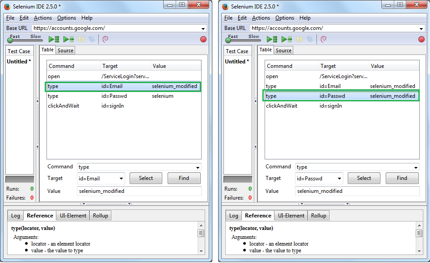Select id=Email row in right window
This screenshot has width=430, height=263.
(341, 86)
